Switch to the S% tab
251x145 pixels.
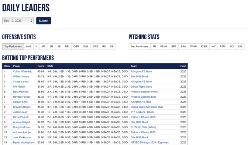pyautogui.click(x=240, y=47)
